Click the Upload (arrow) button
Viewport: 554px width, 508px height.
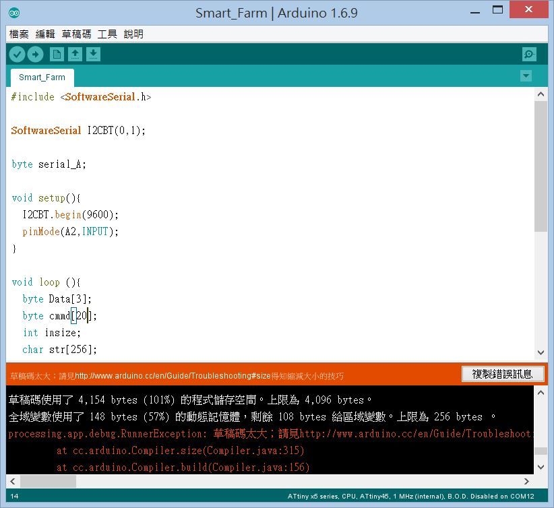tap(35, 55)
